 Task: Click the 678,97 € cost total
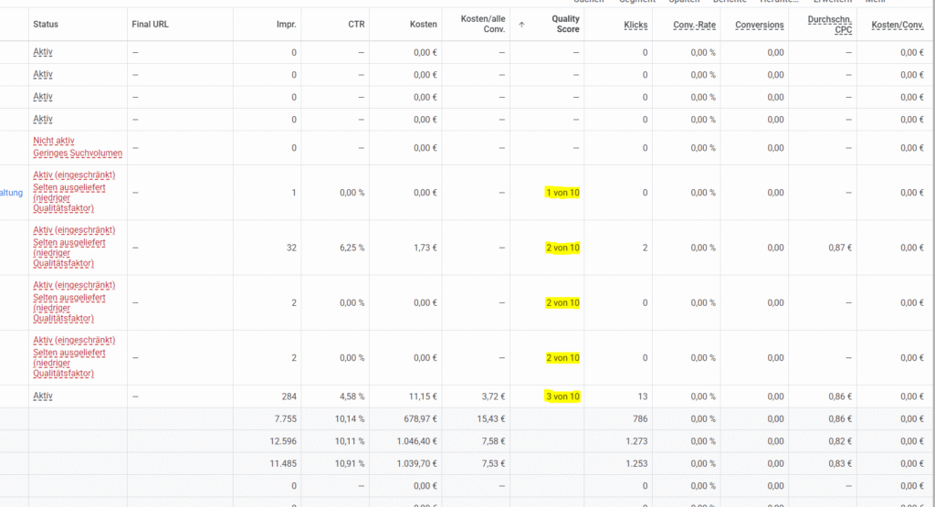[420, 418]
